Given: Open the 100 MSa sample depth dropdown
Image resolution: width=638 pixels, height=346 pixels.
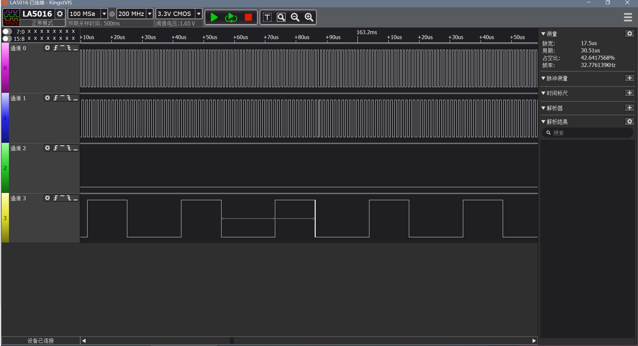Looking at the screenshot, I should coord(104,14).
